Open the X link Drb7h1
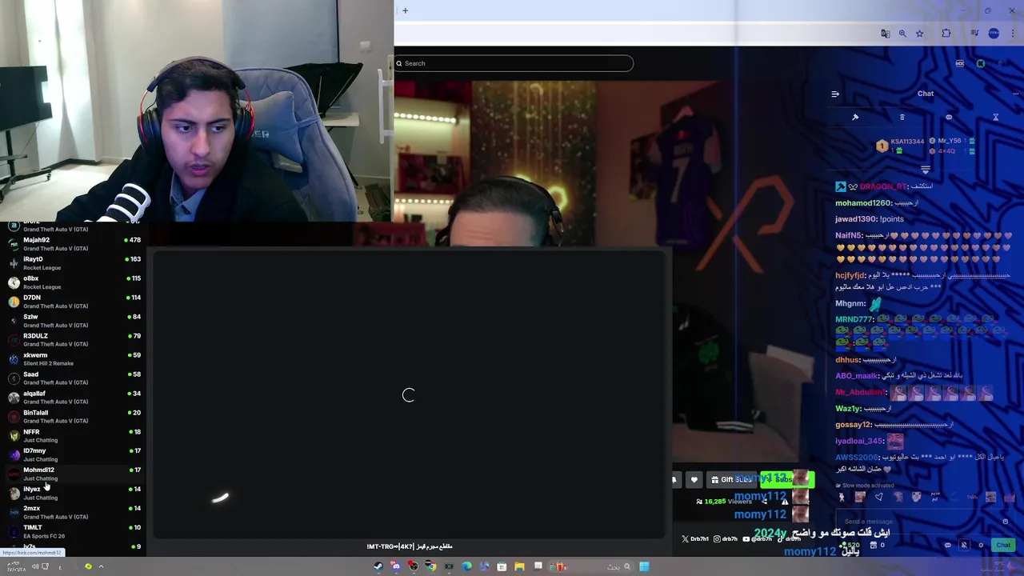Viewport: 1024px width, 576px height. coord(695,538)
